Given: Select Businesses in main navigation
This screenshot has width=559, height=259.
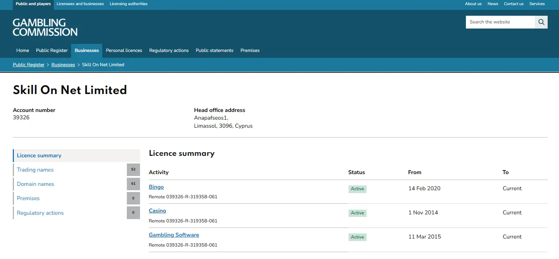Looking at the screenshot, I should 87,50.
